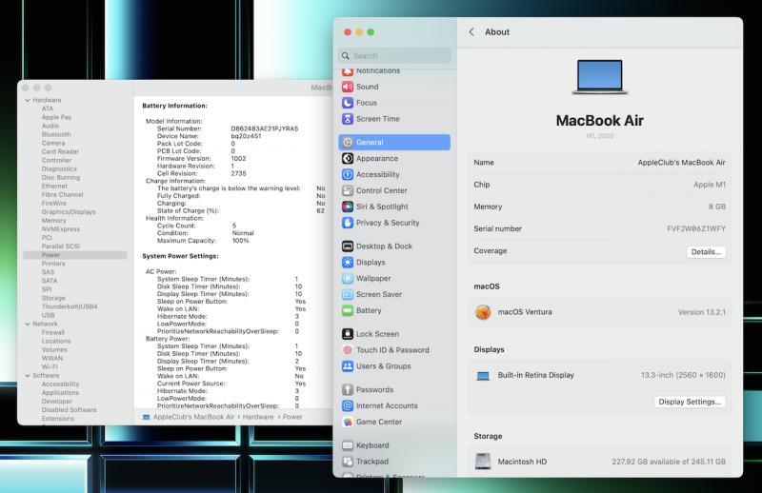Click the serial number FVFJW86Z1WFY
762x493 pixels.
696,228
